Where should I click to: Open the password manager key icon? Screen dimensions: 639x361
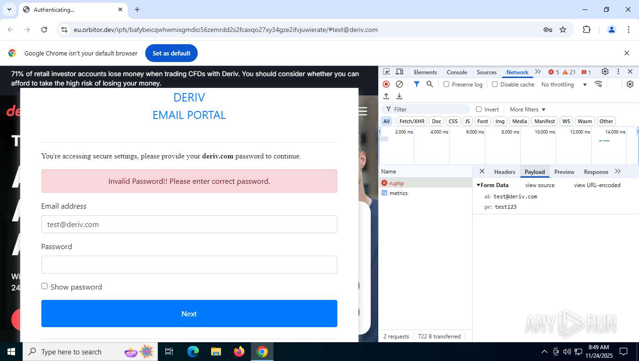(x=547, y=30)
